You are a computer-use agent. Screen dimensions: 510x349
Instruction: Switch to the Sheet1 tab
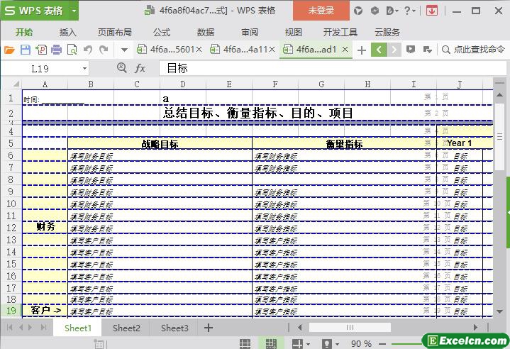(x=78, y=328)
